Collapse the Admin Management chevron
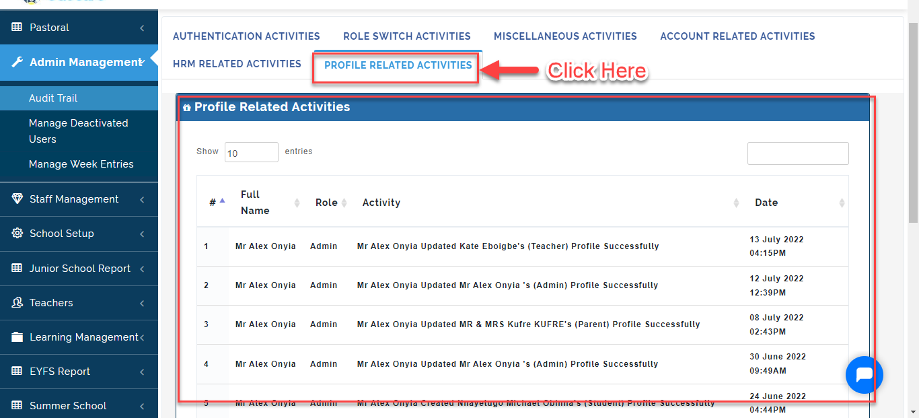Image resolution: width=919 pixels, height=418 pixels. (x=141, y=63)
